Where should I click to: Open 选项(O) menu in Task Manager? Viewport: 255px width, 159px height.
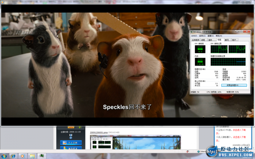(202, 36)
